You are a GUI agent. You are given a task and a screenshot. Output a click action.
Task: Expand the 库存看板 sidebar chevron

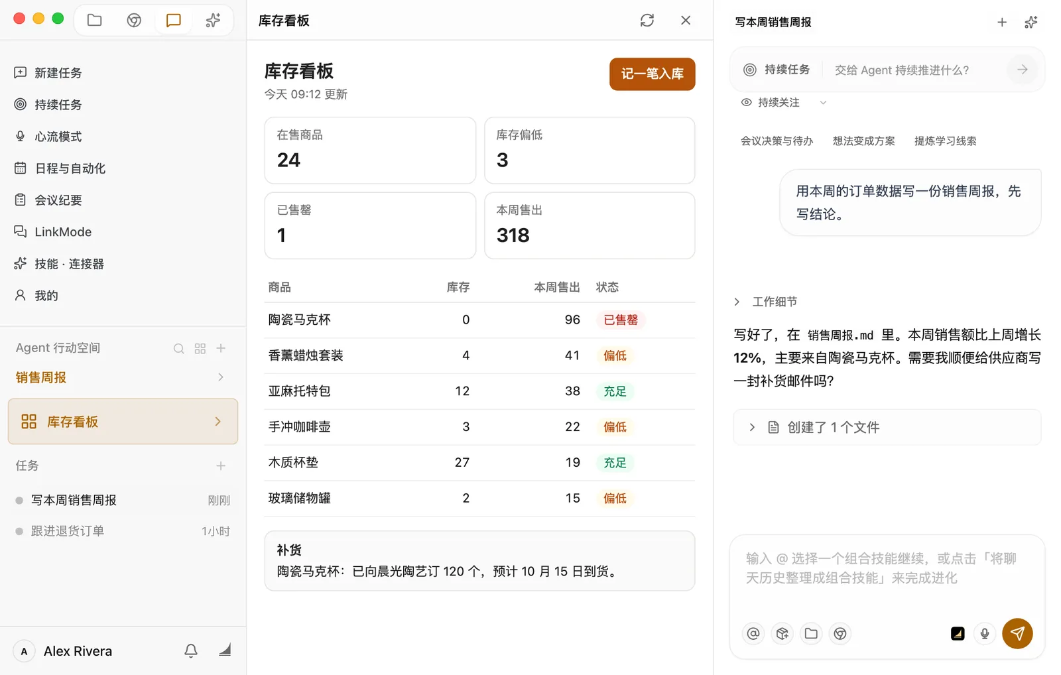[218, 422]
